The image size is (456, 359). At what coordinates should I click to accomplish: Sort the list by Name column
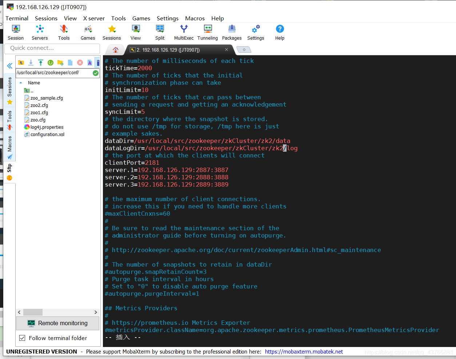pyautogui.click(x=34, y=83)
